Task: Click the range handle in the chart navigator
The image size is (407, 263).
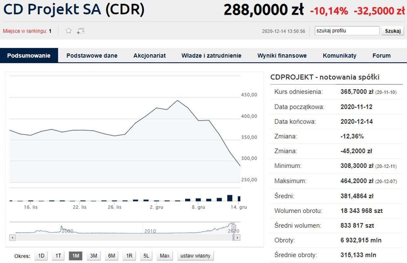Action: click(233, 227)
